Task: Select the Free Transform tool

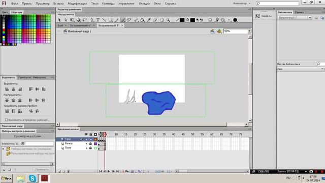Action: click(72, 20)
